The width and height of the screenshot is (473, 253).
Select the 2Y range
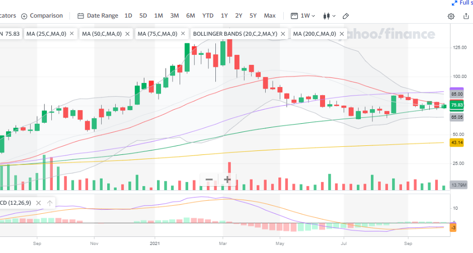(x=239, y=16)
